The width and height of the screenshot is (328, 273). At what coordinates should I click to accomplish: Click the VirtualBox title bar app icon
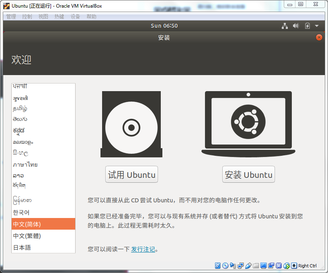point(6,6)
